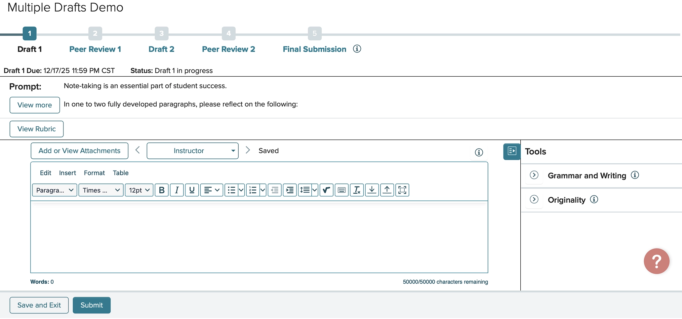Expand the Grammar and Writing tool
The height and width of the screenshot is (319, 682).
534,176
